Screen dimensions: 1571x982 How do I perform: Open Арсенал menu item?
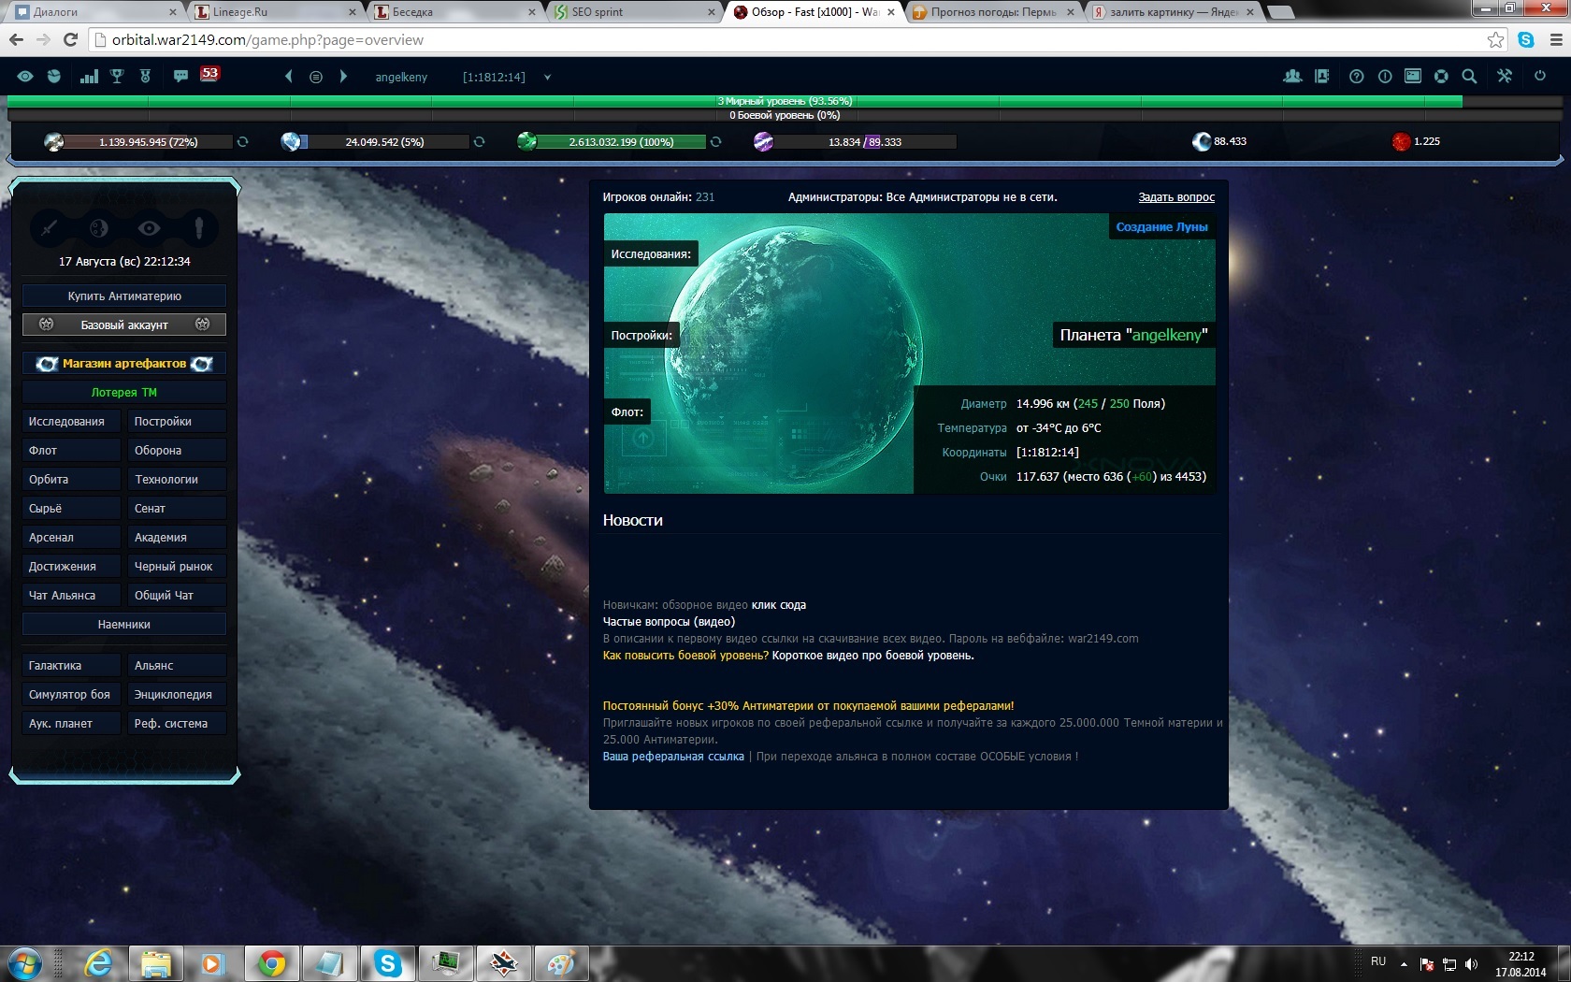[72, 537]
